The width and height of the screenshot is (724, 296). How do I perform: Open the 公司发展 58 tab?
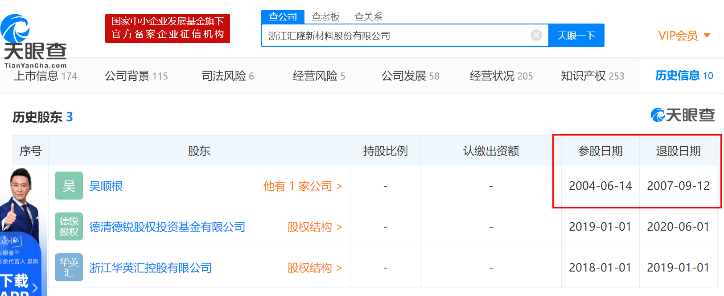coord(410,76)
